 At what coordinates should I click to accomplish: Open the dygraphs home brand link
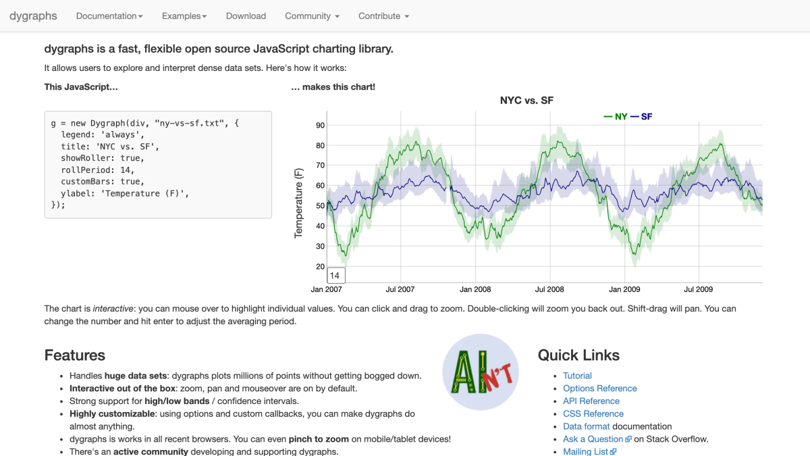click(x=33, y=16)
